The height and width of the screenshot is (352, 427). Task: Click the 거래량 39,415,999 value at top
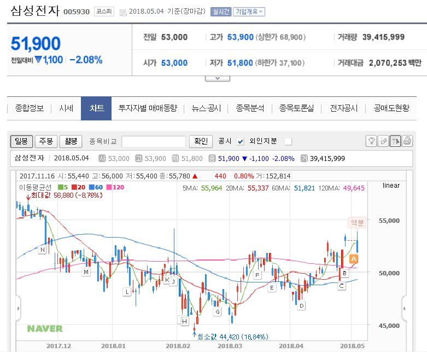[x=383, y=37]
